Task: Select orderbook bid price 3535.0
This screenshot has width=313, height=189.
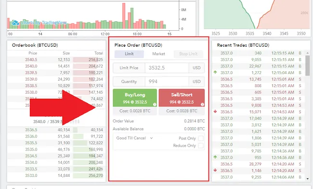Action: [31, 150]
